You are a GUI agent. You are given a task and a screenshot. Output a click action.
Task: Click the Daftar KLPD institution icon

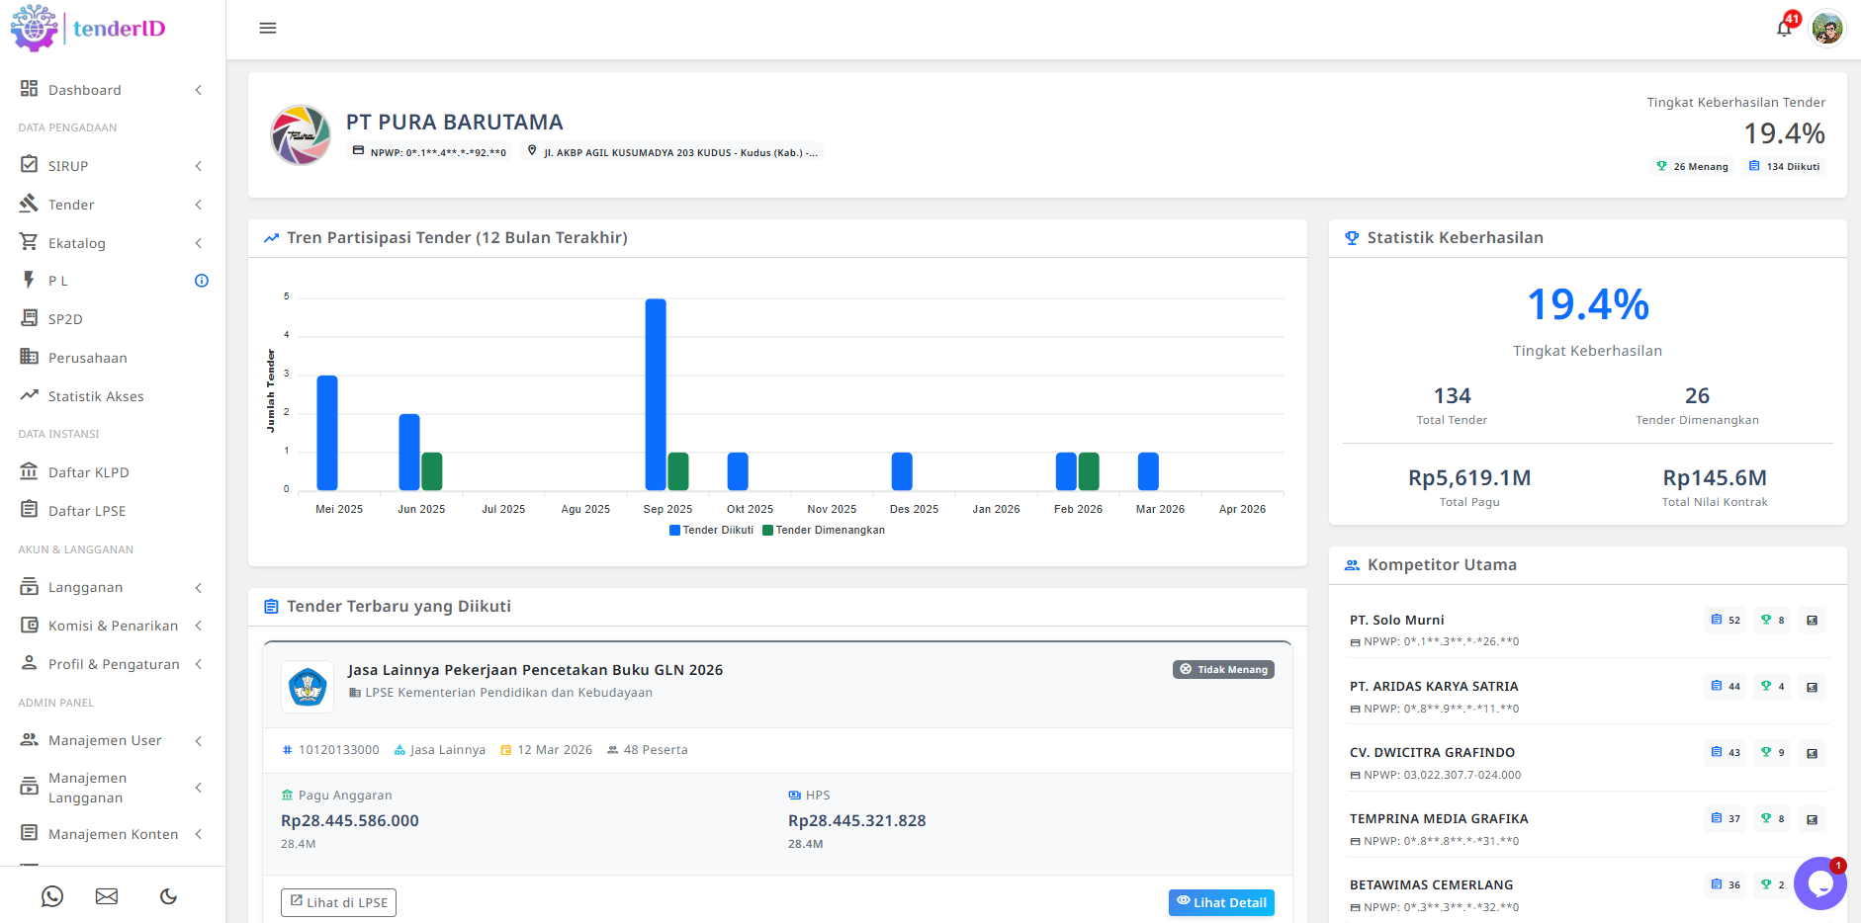pos(30,471)
